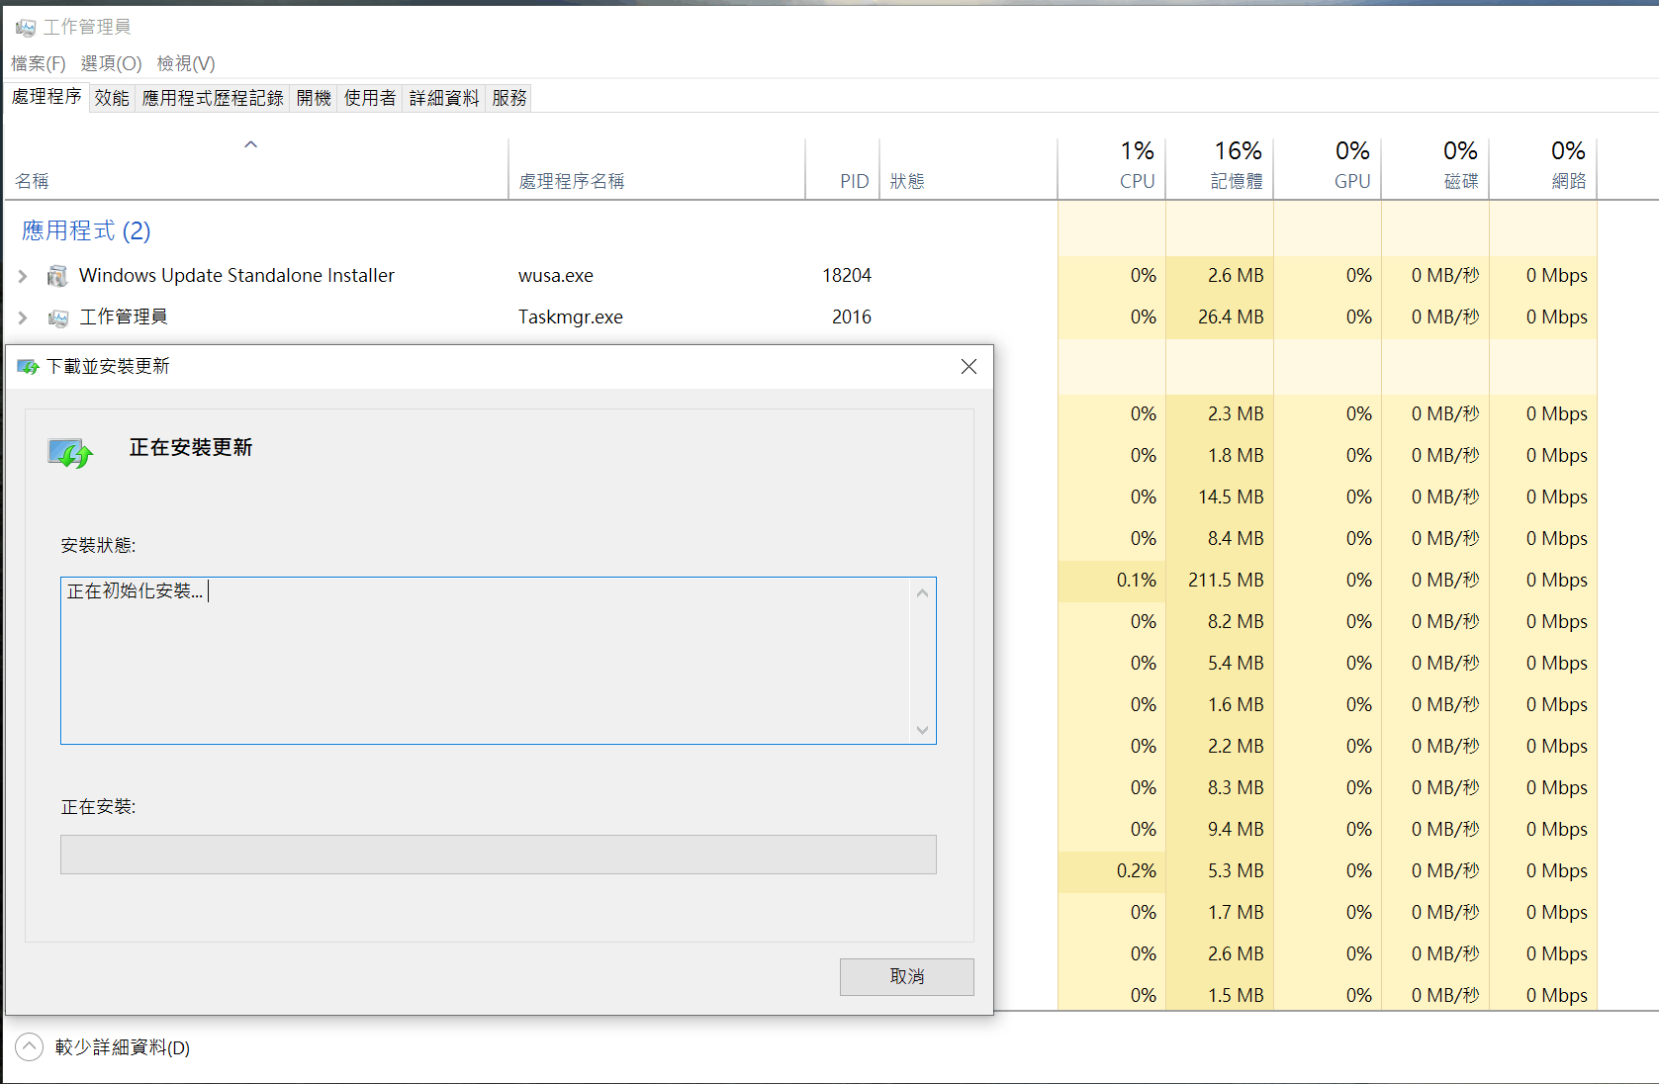Image resolution: width=1659 pixels, height=1084 pixels.
Task: Click the wusa.exe process name cell
Action: 556,276
